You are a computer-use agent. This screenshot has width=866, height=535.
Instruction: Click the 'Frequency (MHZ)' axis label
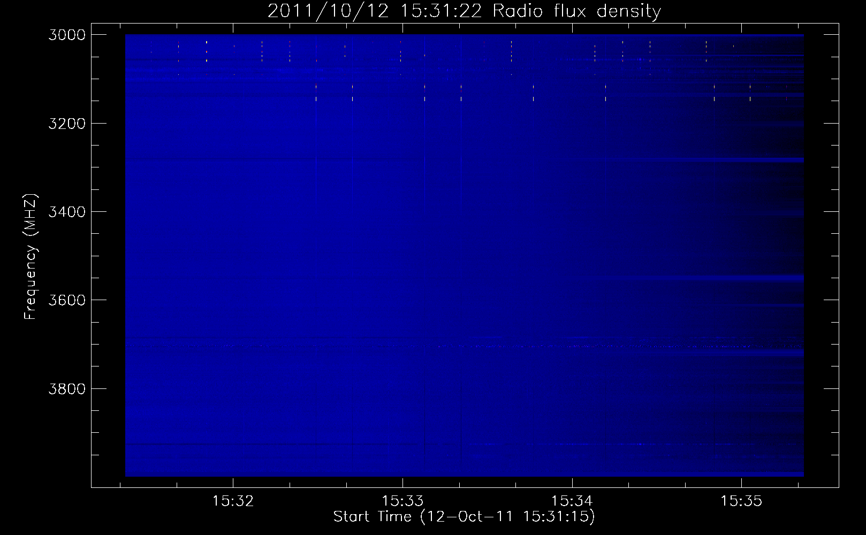30,257
